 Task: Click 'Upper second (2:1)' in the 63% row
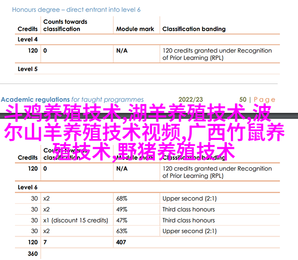coord(190,231)
